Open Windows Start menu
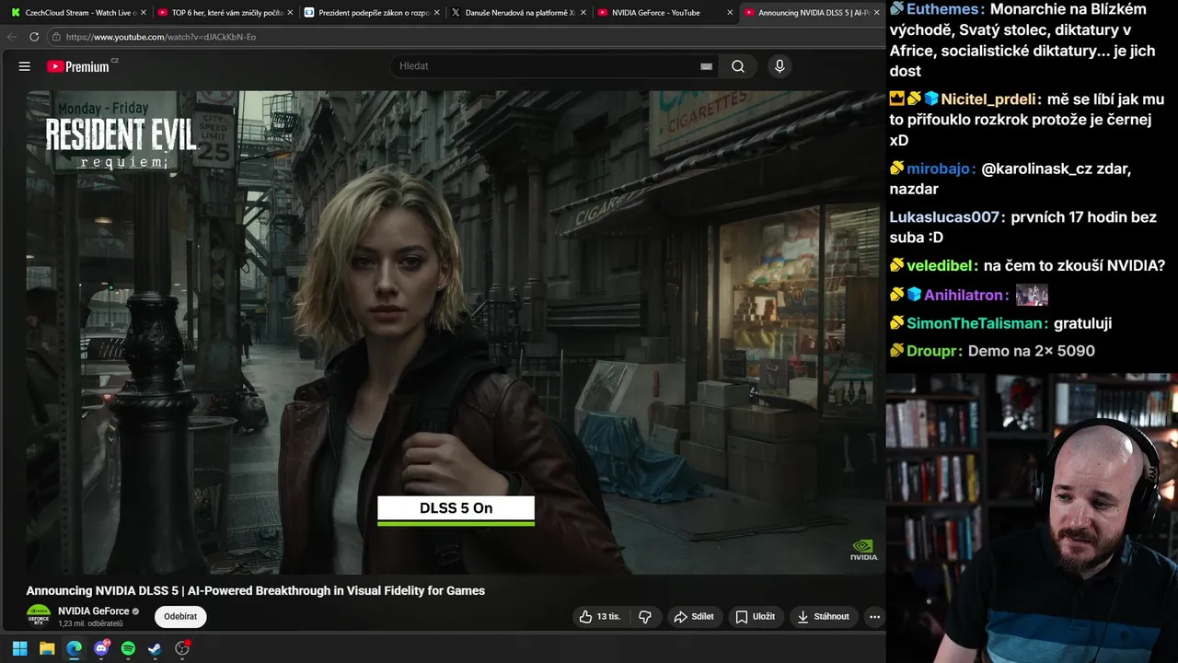This screenshot has width=1178, height=663. point(19,648)
